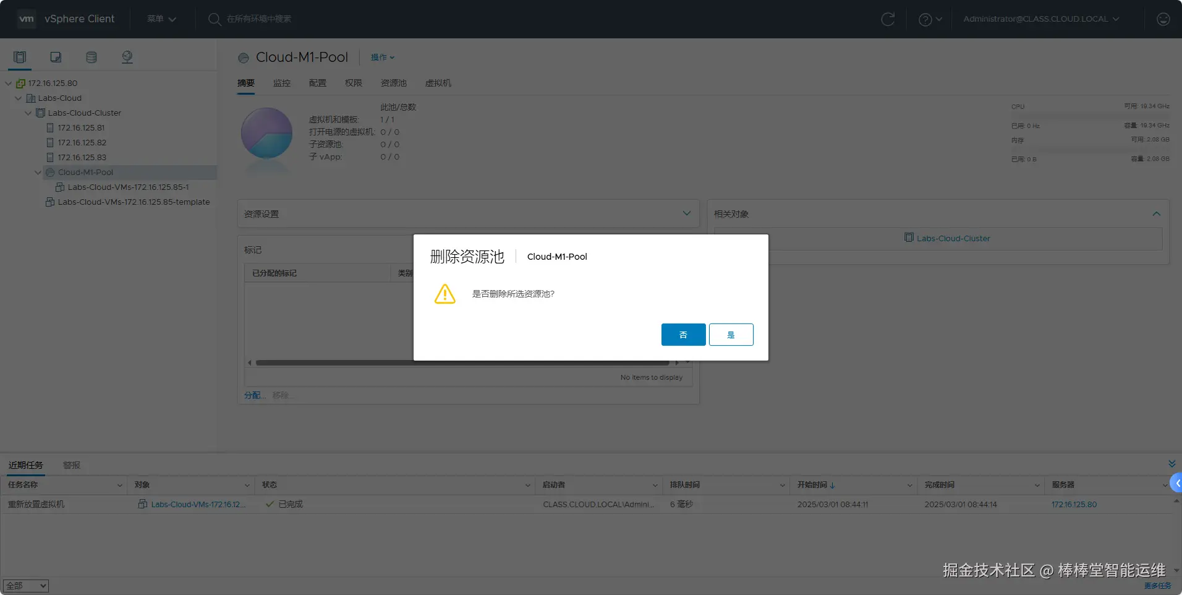The height and width of the screenshot is (595, 1182).
Task: Open the 任务名称 column filter dropdown
Action: (x=119, y=486)
